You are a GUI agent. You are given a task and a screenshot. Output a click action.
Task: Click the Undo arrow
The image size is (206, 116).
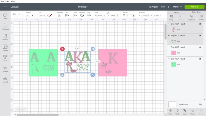tap(14, 14)
